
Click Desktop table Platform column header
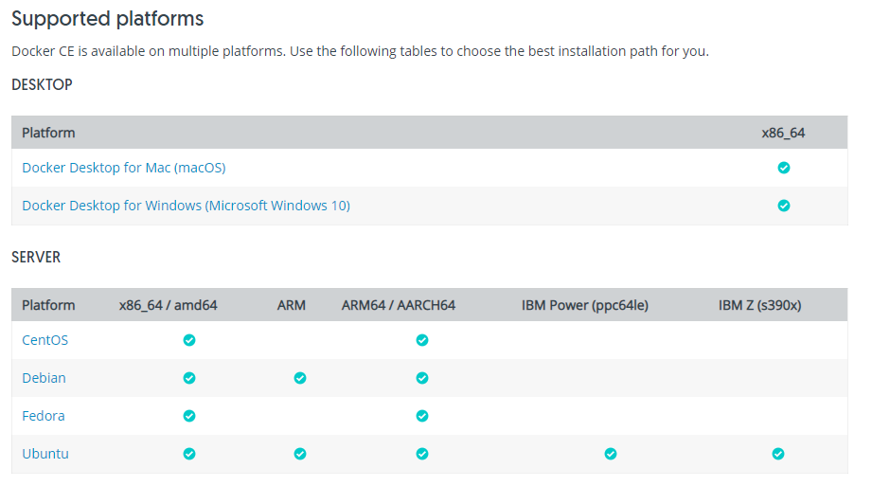click(48, 133)
